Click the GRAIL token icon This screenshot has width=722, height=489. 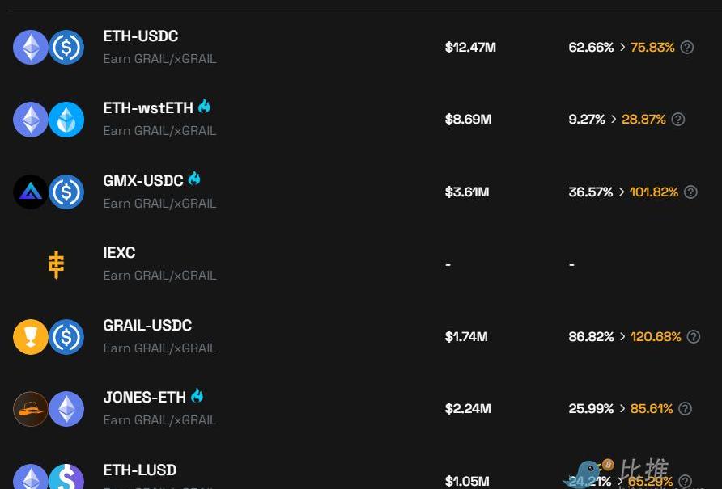(x=31, y=336)
